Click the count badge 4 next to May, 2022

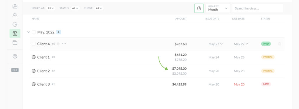click(x=58, y=32)
